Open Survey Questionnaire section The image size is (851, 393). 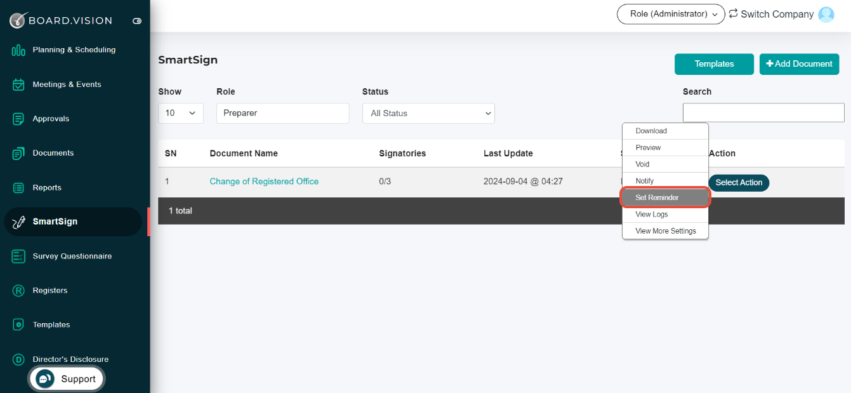click(x=74, y=256)
